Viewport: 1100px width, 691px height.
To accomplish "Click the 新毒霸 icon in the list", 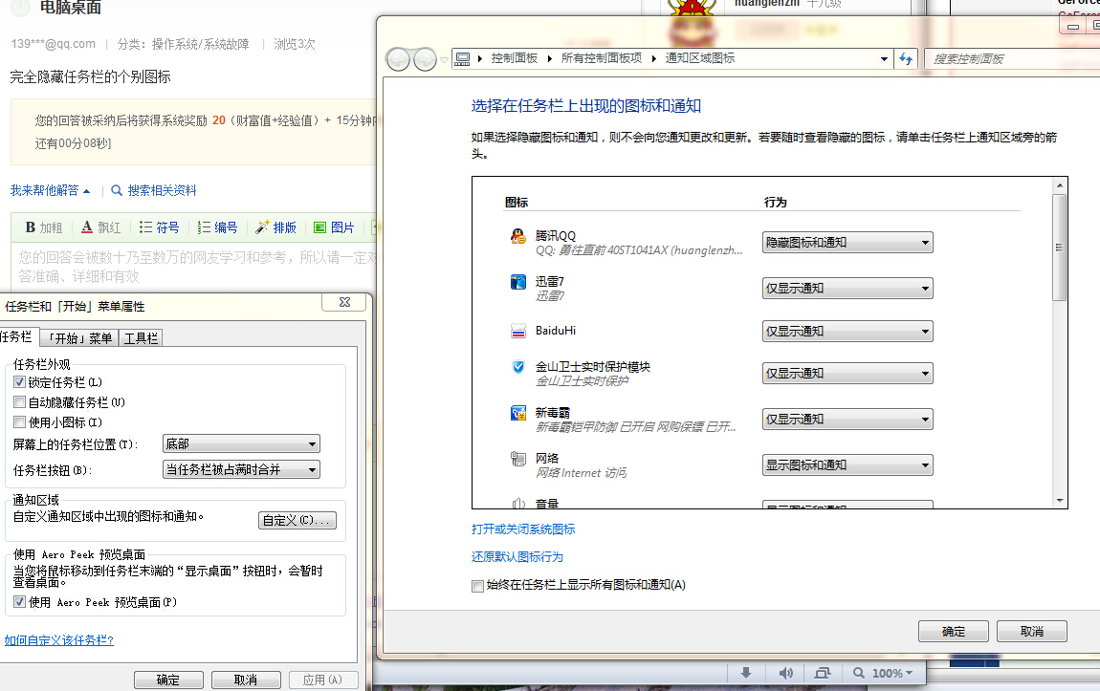I will pos(517,413).
